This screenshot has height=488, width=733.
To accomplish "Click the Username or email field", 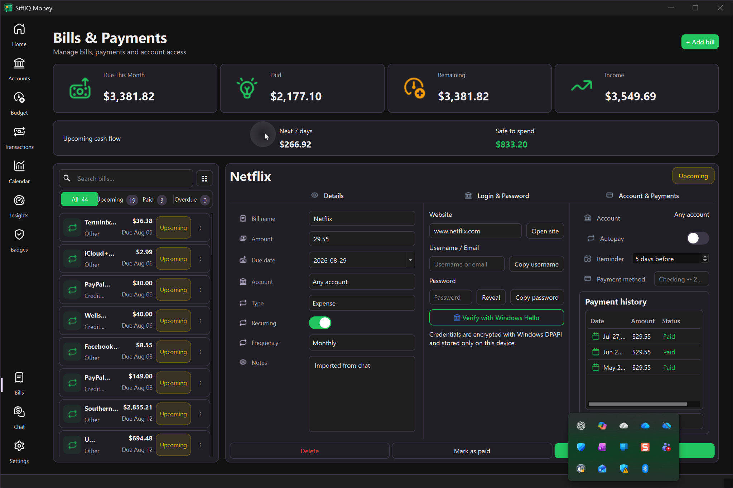I will 467,264.
